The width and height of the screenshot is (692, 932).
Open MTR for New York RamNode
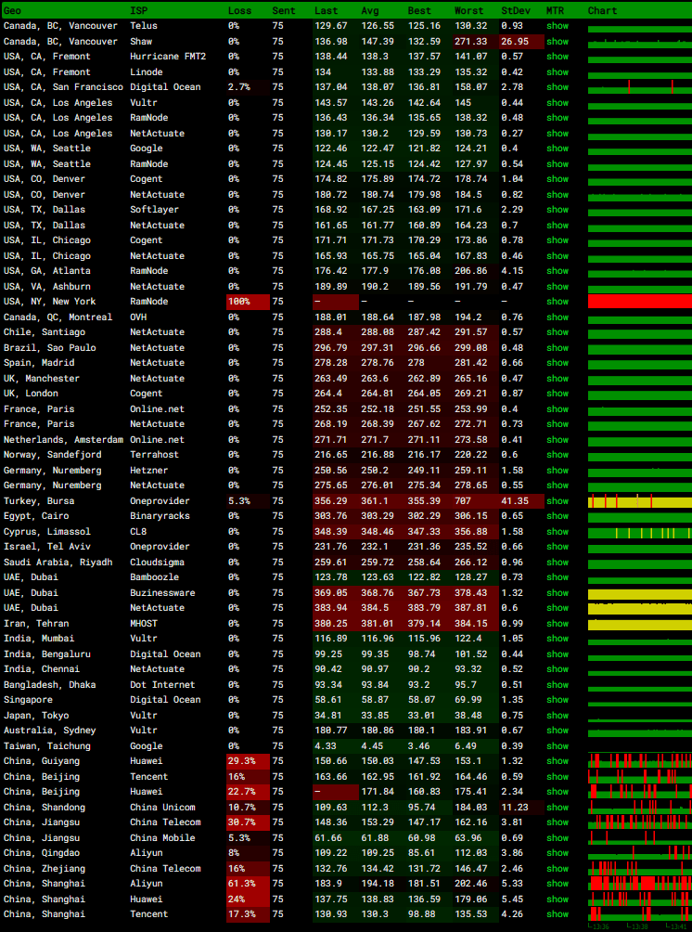[x=557, y=302]
